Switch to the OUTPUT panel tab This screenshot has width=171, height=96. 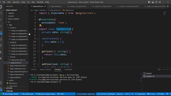[34, 70]
